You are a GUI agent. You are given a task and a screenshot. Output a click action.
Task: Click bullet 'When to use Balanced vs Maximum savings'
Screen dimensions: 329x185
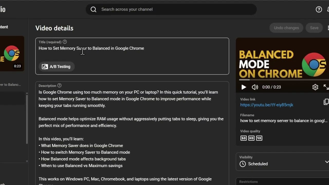tap(80, 166)
